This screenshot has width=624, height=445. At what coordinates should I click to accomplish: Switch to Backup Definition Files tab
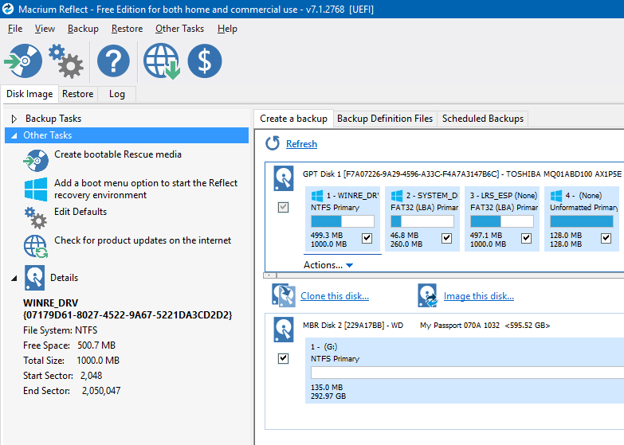385,119
